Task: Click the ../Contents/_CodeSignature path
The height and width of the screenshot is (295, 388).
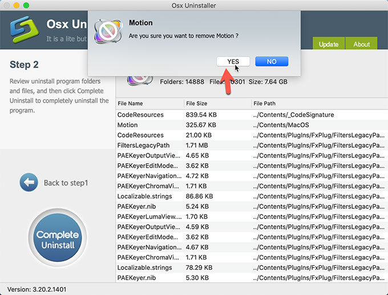Action: (293, 115)
